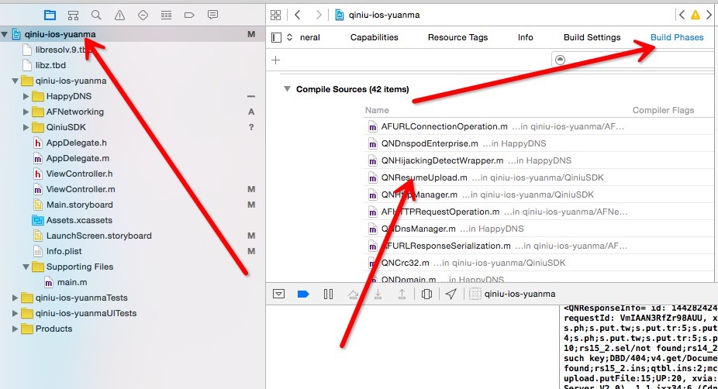Viewport: 718px width, 389px height.
Task: Click the Name column header
Action: (x=377, y=110)
